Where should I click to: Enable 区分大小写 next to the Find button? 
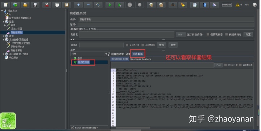click(225, 65)
